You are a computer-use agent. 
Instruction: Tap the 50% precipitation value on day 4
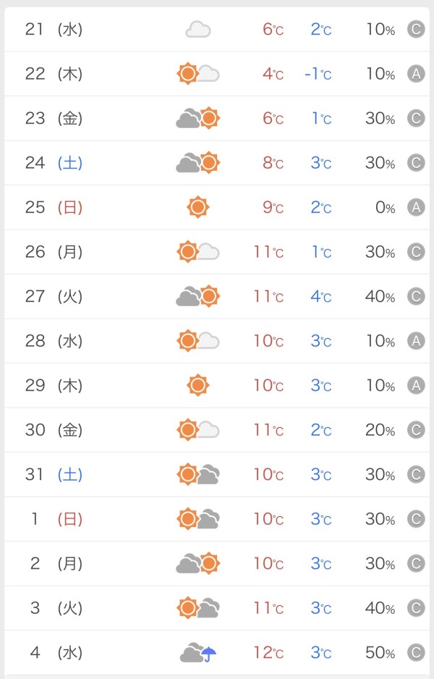(380, 653)
